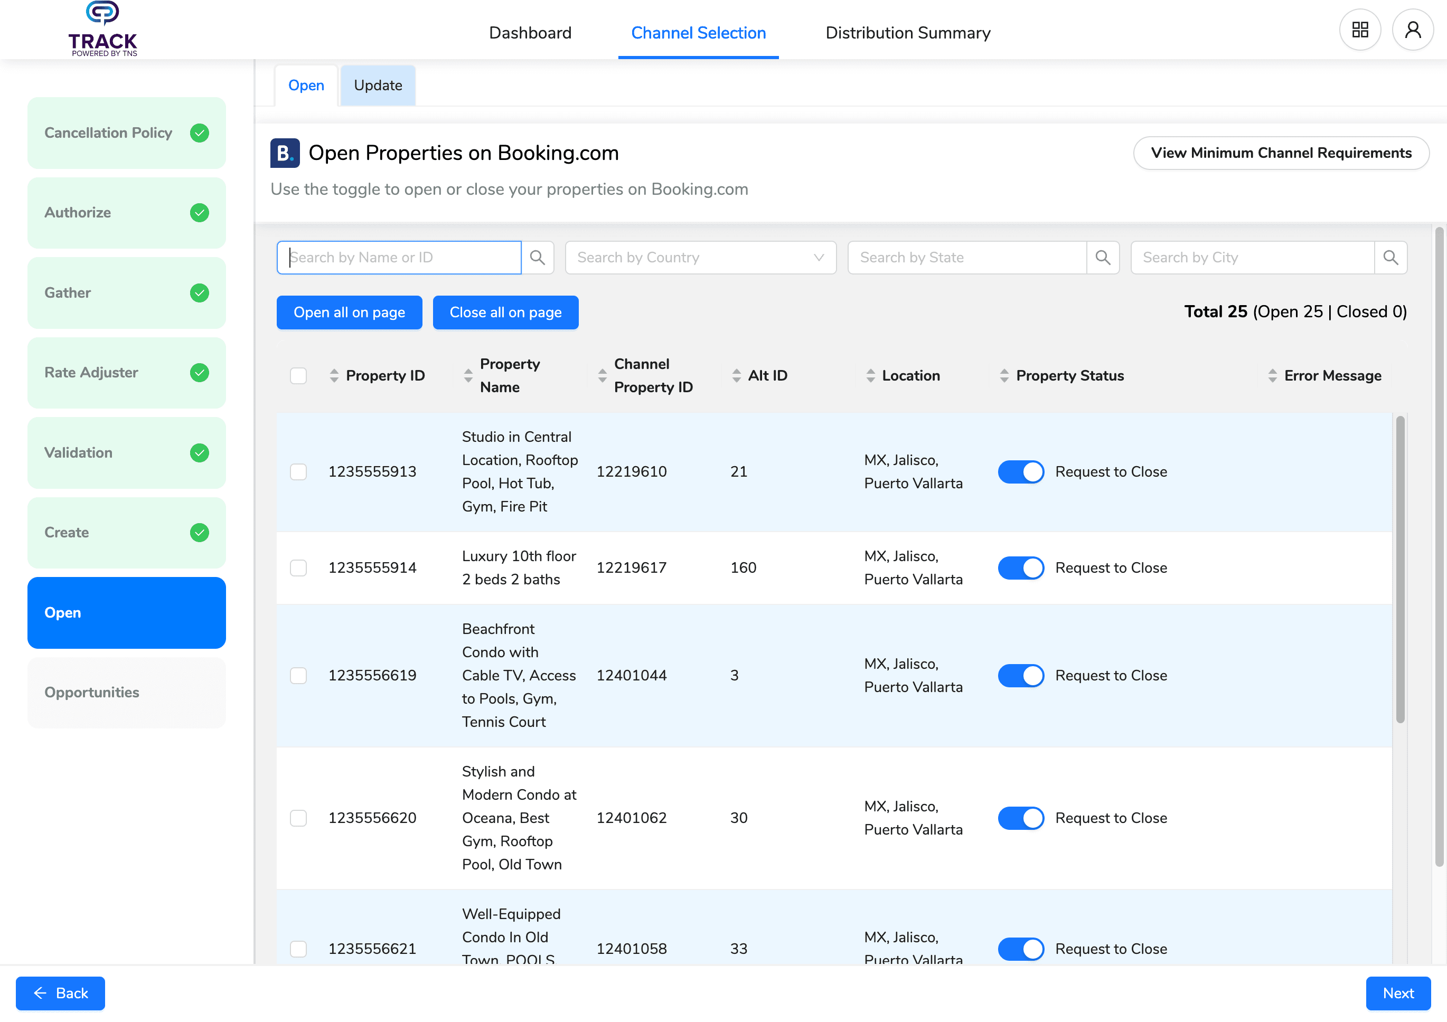1447x1022 pixels.
Task: Expand the Search by Country dropdown
Action: (x=701, y=258)
